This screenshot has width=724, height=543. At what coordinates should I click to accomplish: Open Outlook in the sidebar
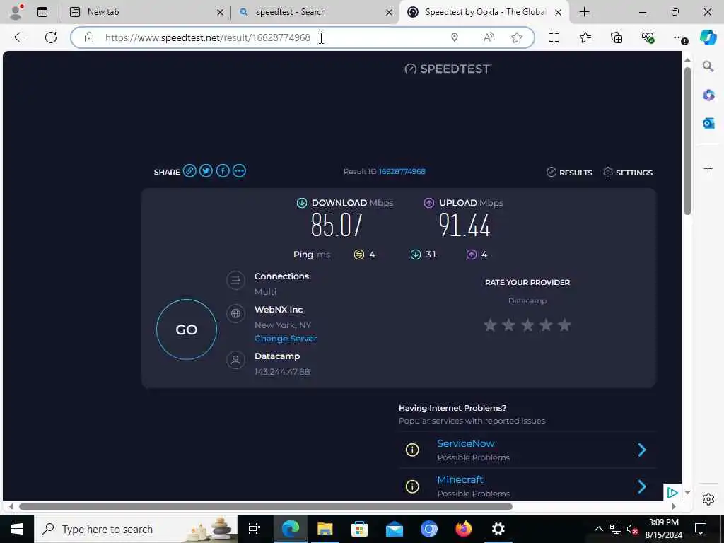708,123
